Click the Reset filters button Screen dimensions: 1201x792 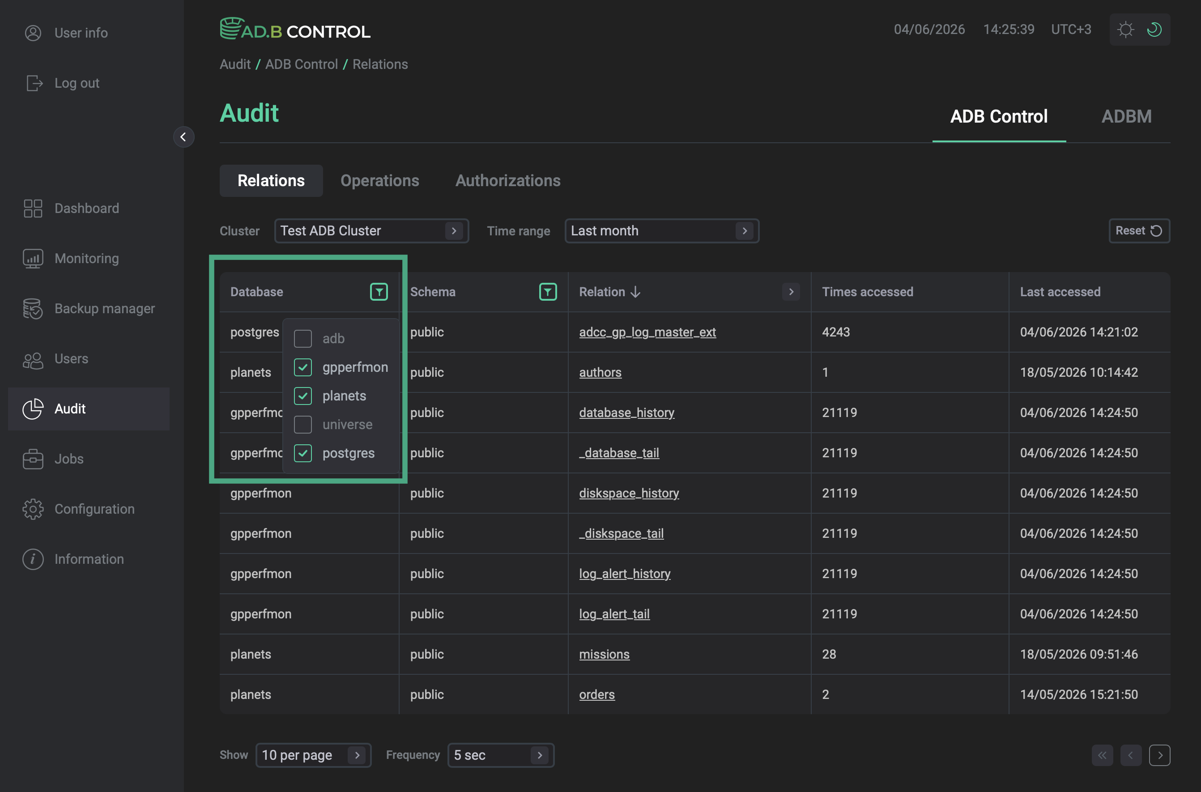1139,231
